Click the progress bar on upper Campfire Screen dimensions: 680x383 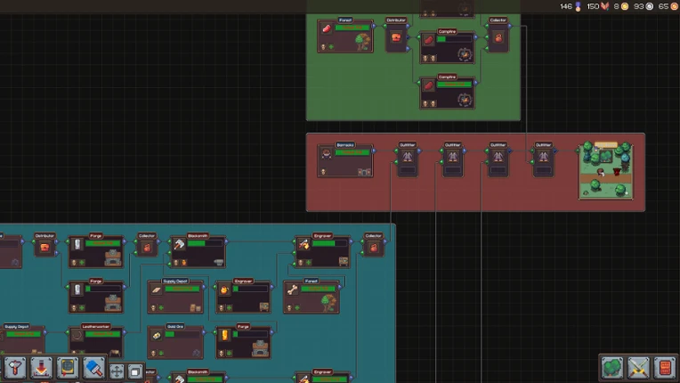pyautogui.click(x=455, y=39)
